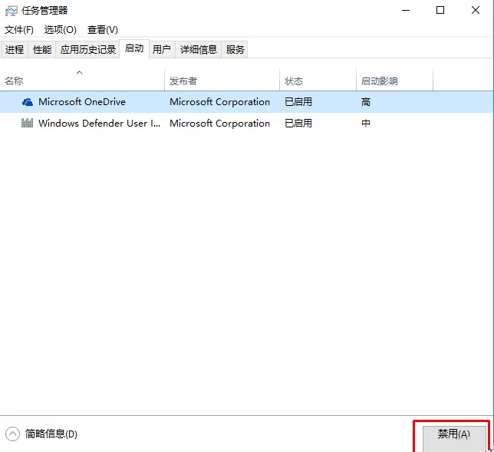Click OneDrive's 已启用 status cell
The width and height of the screenshot is (494, 452).
[x=298, y=102]
